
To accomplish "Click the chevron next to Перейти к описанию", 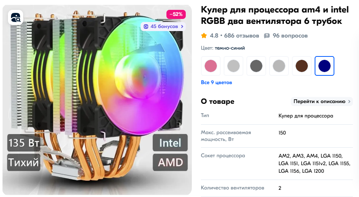I will tap(349, 102).
